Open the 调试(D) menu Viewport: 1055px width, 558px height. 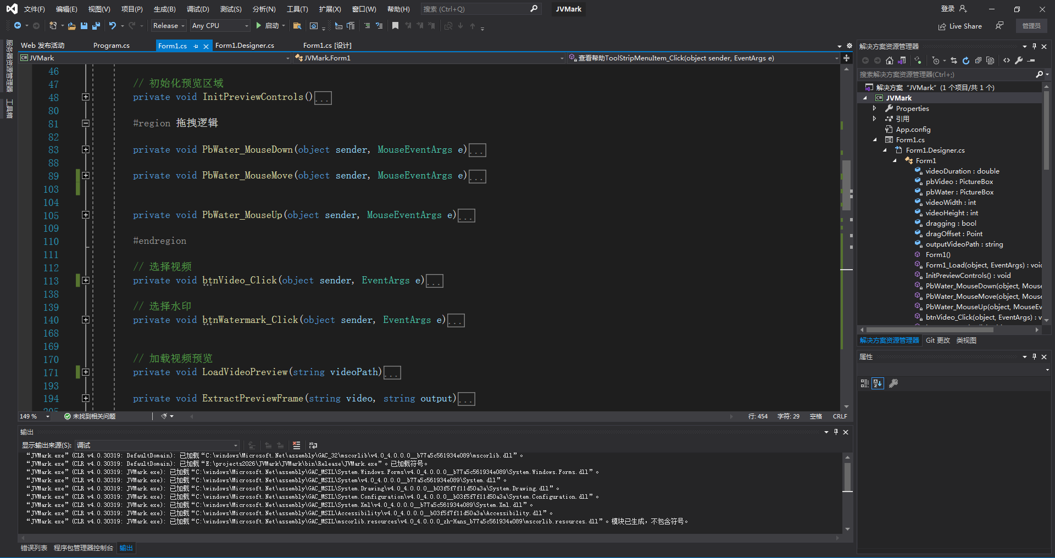tap(198, 9)
